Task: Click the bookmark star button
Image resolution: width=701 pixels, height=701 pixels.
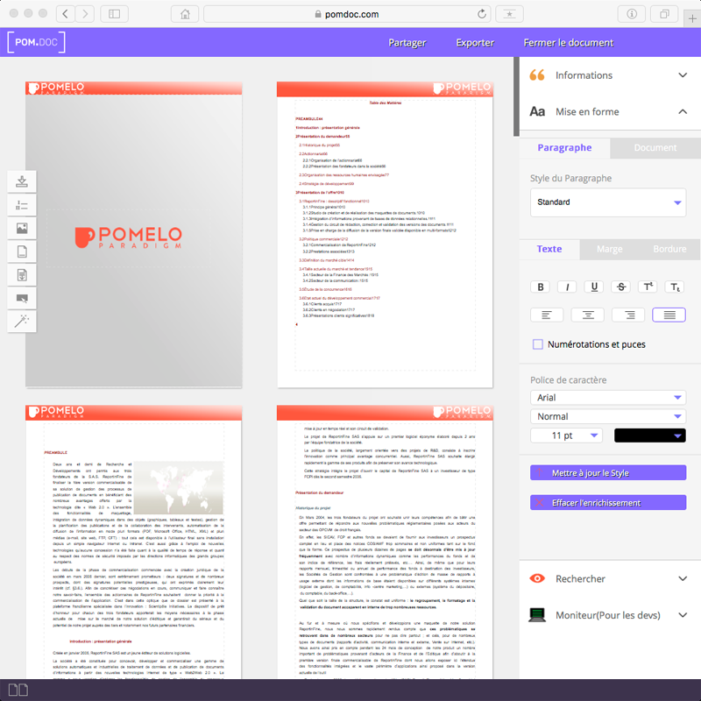Action: point(509,14)
